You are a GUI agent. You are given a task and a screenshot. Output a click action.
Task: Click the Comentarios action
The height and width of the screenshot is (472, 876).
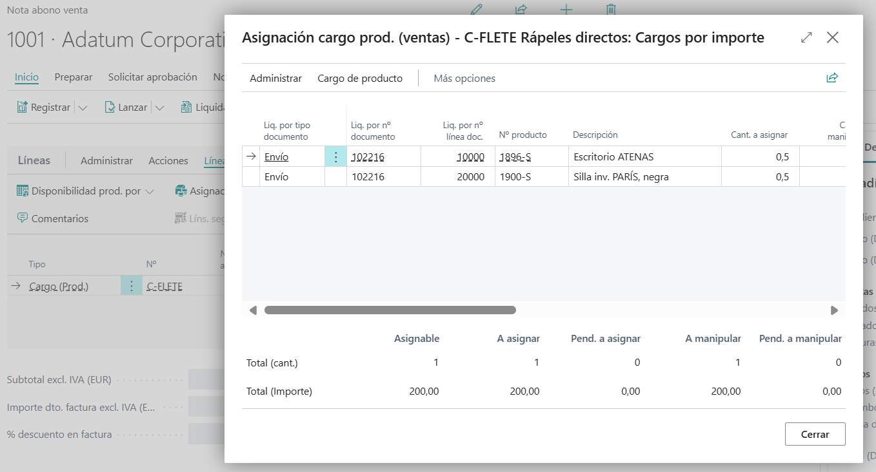[52, 218]
